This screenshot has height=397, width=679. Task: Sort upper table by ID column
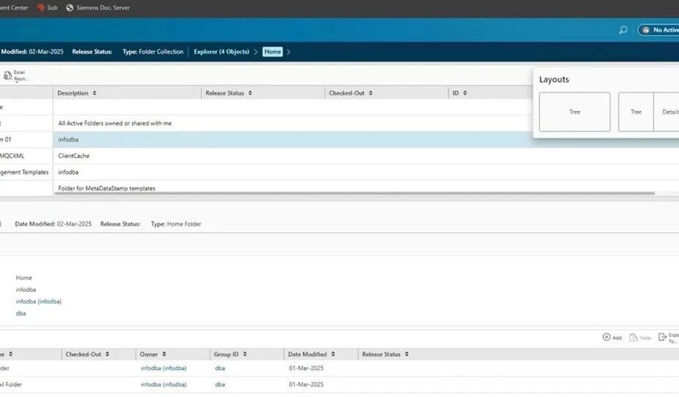point(464,93)
